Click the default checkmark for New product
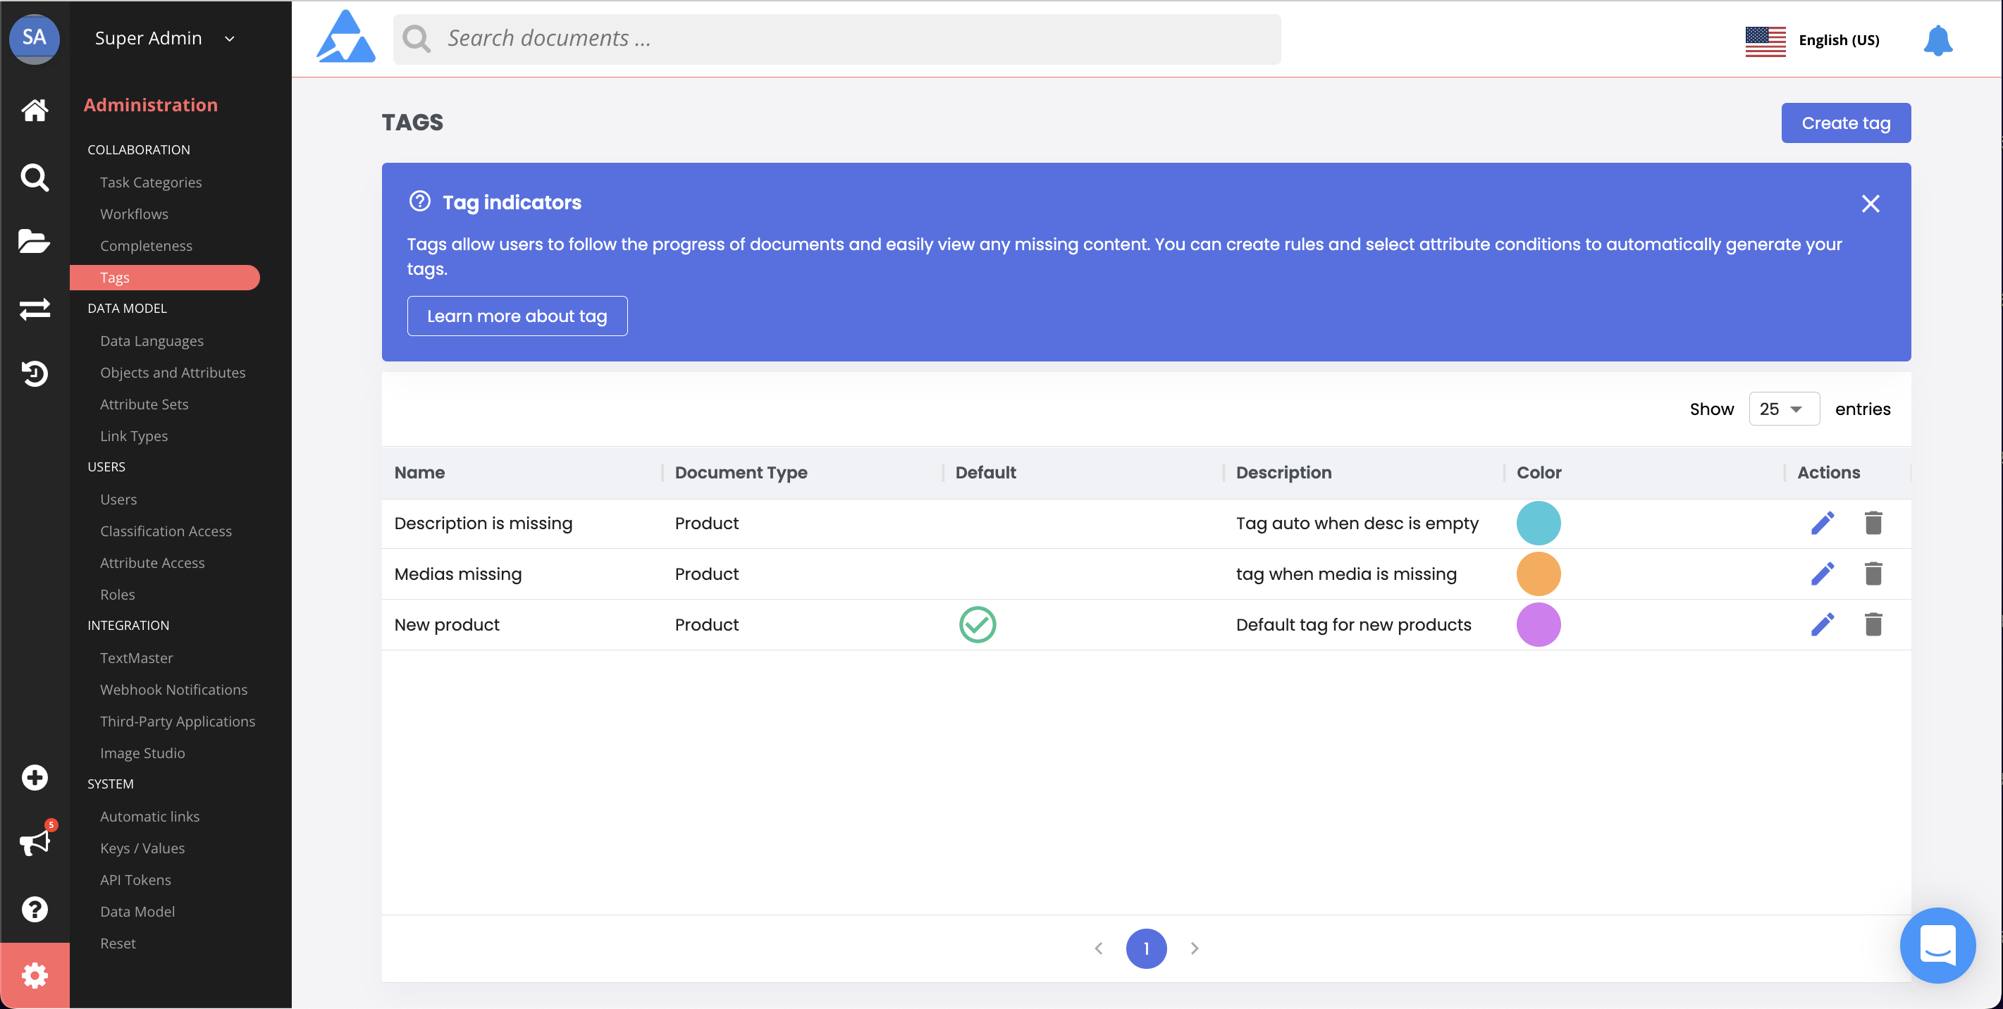This screenshot has width=2003, height=1009. coord(978,624)
